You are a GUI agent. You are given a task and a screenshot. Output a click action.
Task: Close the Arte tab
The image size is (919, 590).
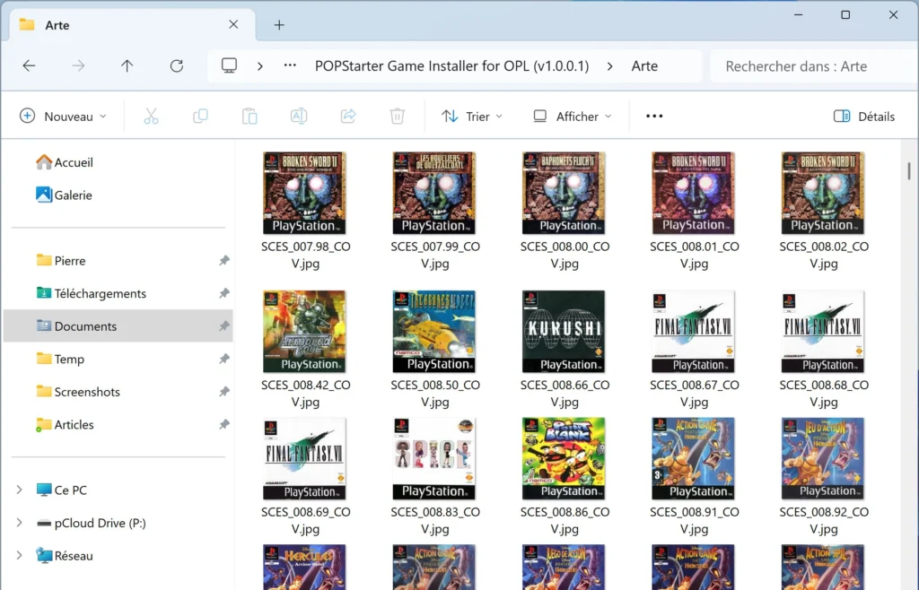(233, 24)
